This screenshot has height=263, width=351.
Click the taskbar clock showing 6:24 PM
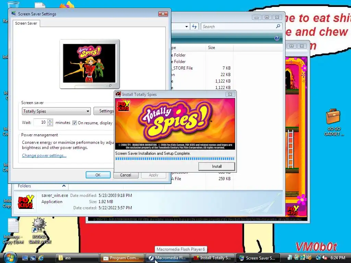pyautogui.click(x=338, y=258)
